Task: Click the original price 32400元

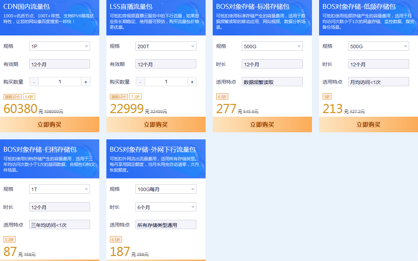Action: point(158,112)
